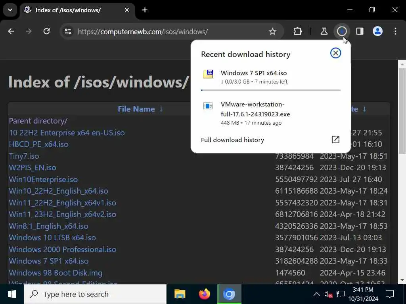Click the taskbar search box

click(x=95, y=294)
